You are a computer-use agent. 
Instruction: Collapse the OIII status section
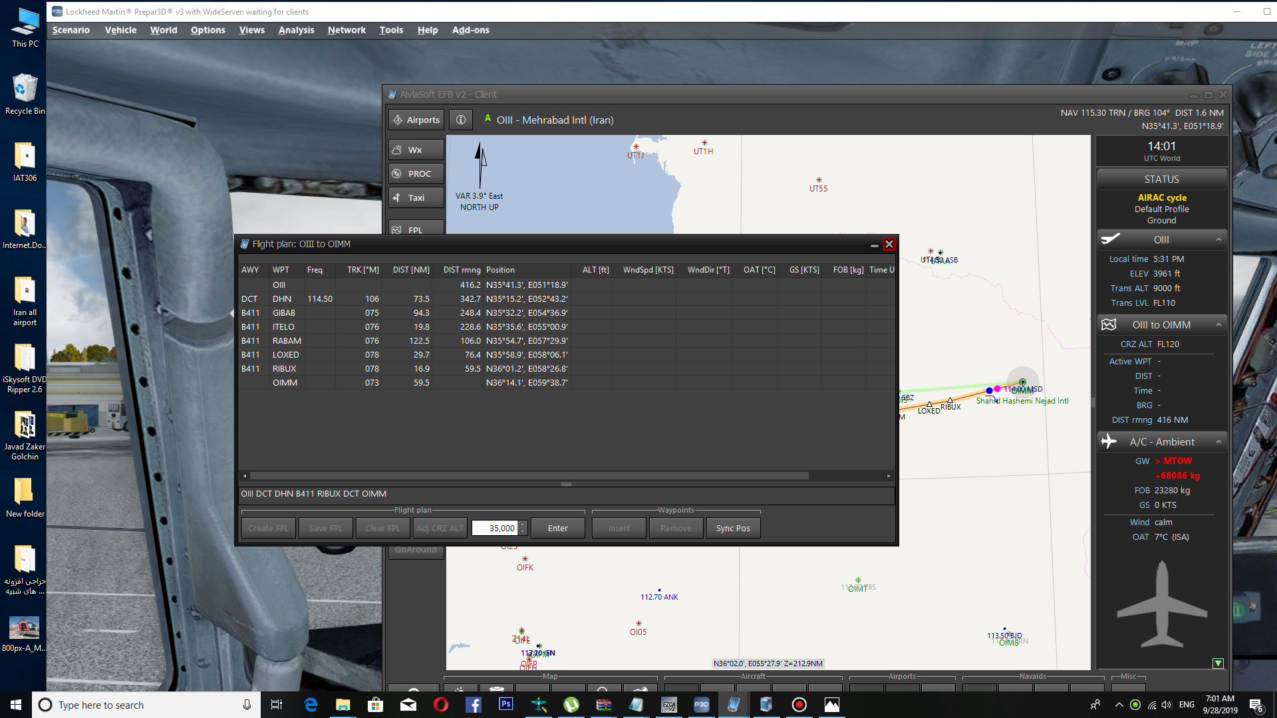(1218, 239)
